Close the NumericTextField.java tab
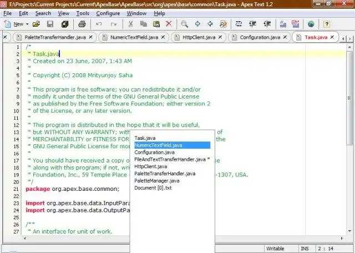Image resolution: width=355 pixels, height=253 pixels. click(163, 37)
